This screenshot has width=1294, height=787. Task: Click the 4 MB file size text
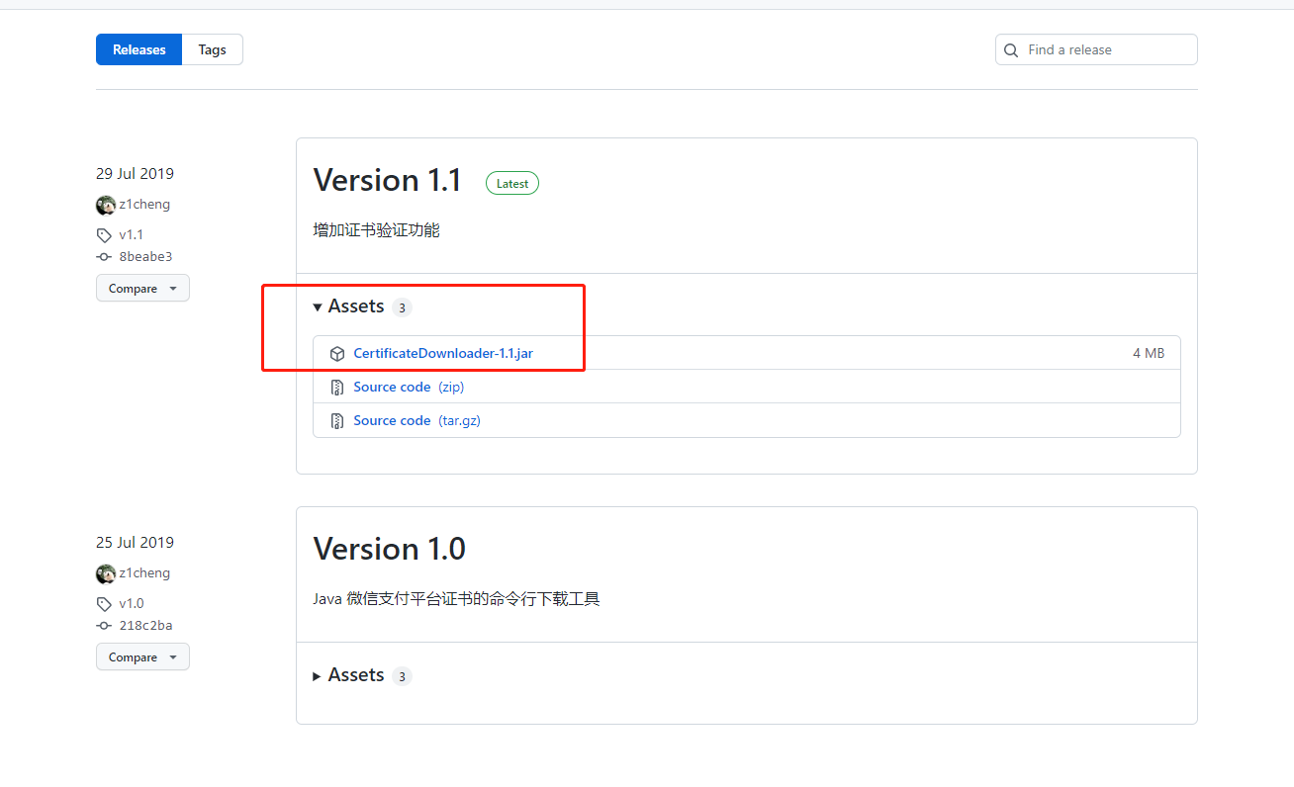pyautogui.click(x=1149, y=353)
